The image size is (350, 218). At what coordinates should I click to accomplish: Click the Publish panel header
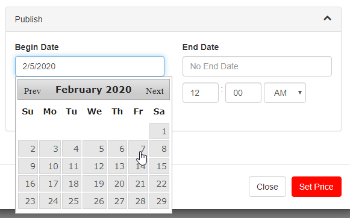pos(173,19)
